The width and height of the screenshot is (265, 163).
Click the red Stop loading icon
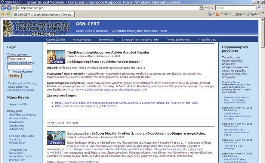[x=212, y=8]
